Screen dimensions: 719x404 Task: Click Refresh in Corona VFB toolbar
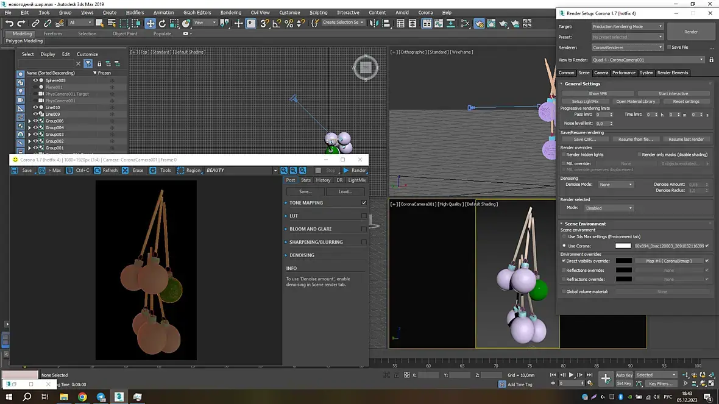tap(105, 171)
